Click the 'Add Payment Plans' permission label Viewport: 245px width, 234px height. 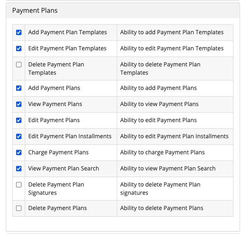pos(54,88)
